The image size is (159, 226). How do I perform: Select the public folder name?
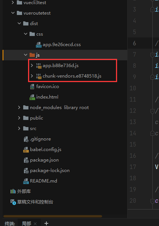[36, 118]
